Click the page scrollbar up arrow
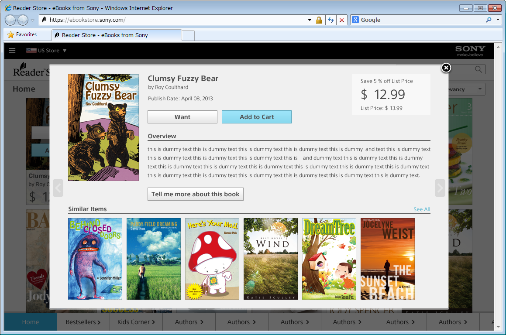The image size is (506, 335). click(x=498, y=47)
